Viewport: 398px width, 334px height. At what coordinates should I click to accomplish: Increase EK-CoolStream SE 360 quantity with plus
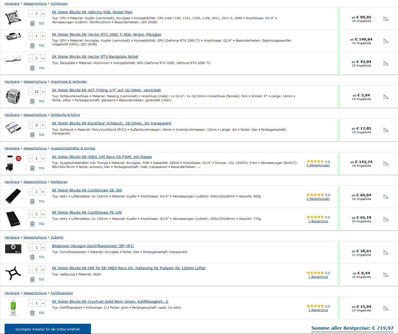tap(43, 192)
